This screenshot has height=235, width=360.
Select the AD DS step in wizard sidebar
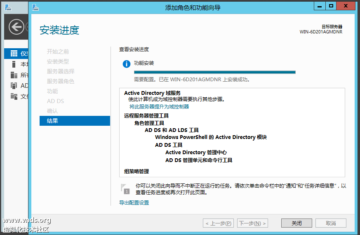[x=55, y=101]
